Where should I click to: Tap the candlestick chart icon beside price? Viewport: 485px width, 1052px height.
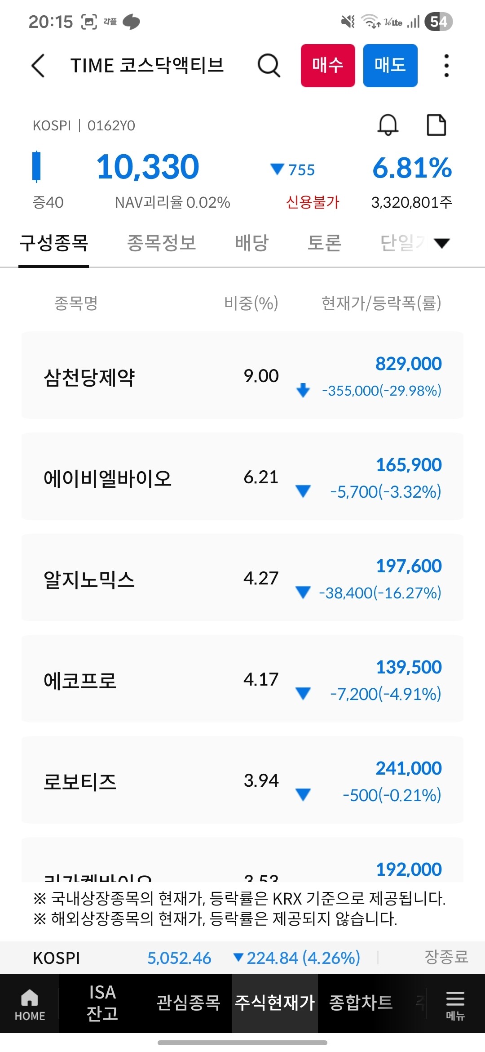click(x=36, y=166)
